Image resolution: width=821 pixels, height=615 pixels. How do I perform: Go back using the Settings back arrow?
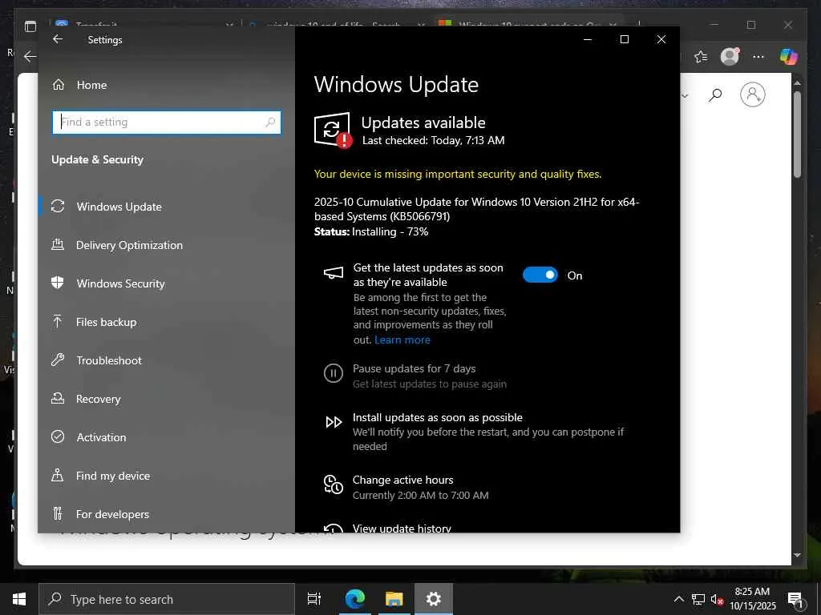pyautogui.click(x=58, y=39)
